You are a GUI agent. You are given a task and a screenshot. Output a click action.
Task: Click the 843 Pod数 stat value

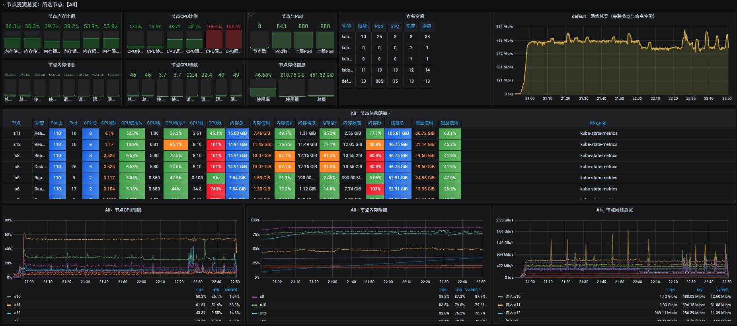coord(281,26)
